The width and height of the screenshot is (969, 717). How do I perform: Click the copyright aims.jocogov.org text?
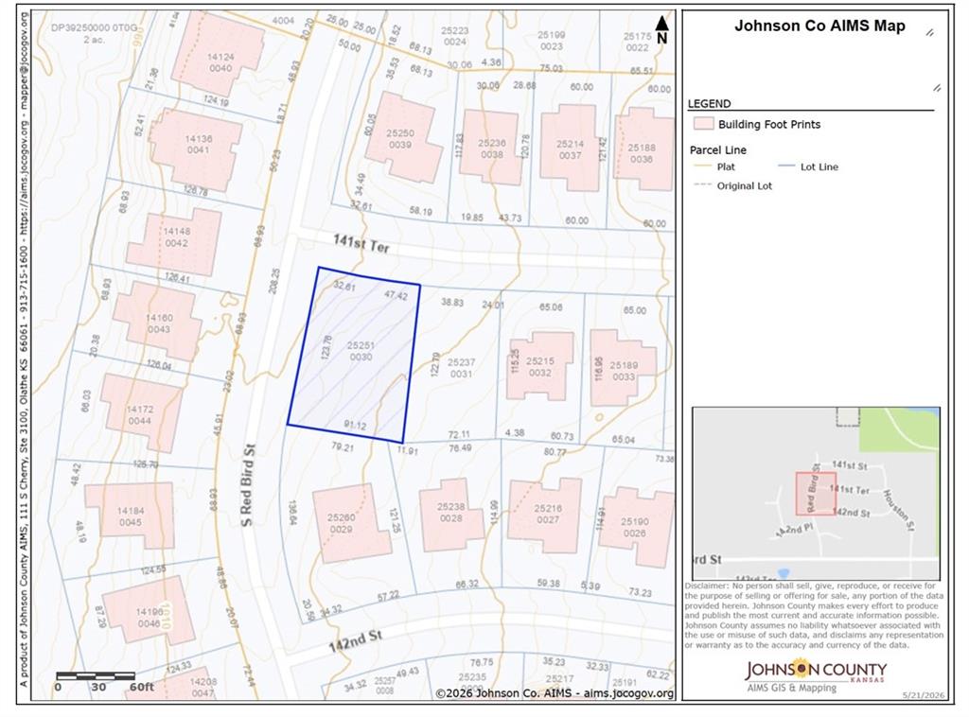[x=555, y=693]
